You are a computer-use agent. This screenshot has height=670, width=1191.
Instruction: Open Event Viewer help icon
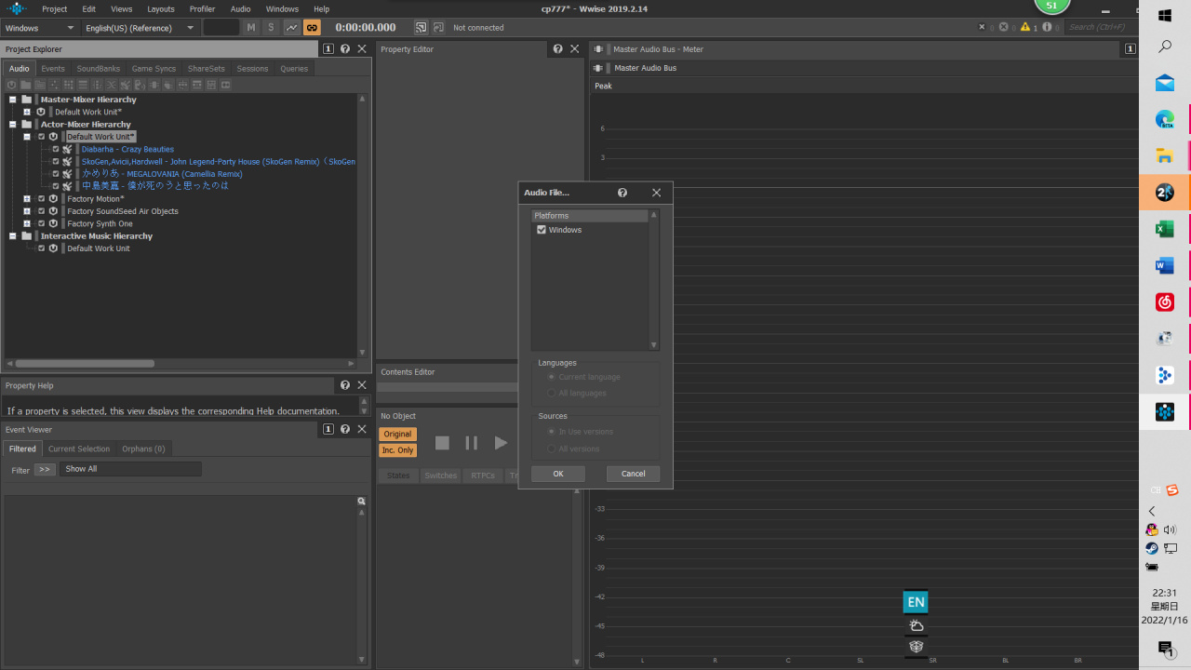(x=345, y=430)
